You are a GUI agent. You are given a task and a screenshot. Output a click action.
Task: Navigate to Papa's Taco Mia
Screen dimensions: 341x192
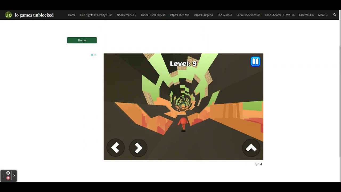[180, 15]
